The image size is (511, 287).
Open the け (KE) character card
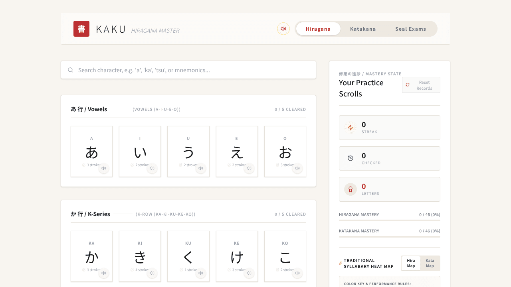237,256
